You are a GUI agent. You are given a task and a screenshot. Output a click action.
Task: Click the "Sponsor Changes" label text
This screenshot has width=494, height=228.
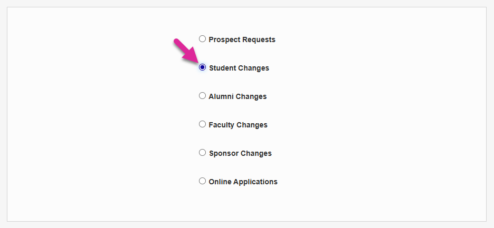(240, 153)
